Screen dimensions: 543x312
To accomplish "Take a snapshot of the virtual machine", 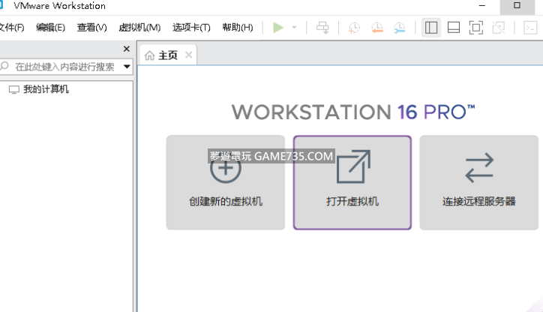I will tap(354, 28).
